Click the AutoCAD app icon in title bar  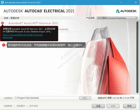coord(2,3)
